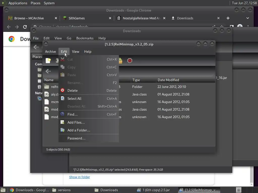The width and height of the screenshot is (258, 193).
Task: Open the Bookmarks menu in Downloads window
Action: (x=85, y=38)
